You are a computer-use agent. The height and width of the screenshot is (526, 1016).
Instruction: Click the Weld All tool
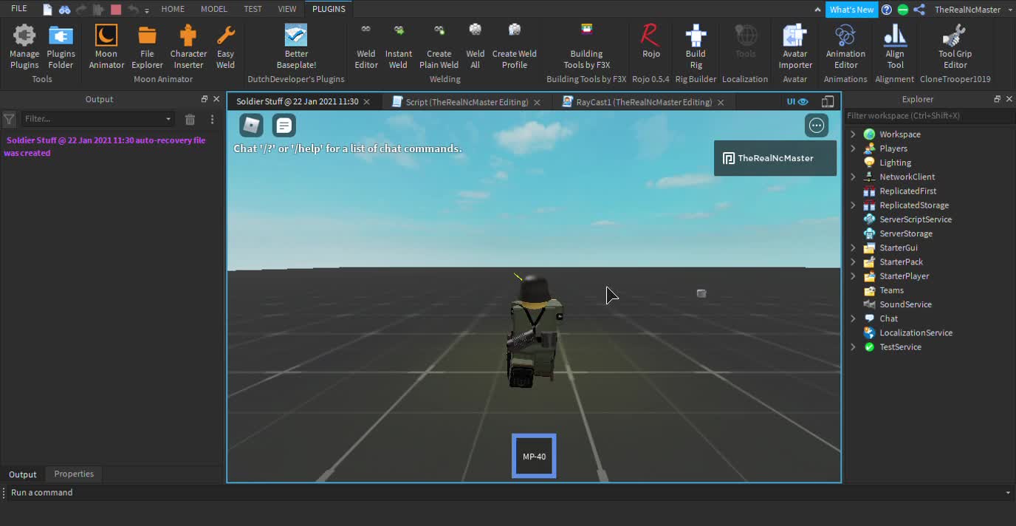click(475, 47)
